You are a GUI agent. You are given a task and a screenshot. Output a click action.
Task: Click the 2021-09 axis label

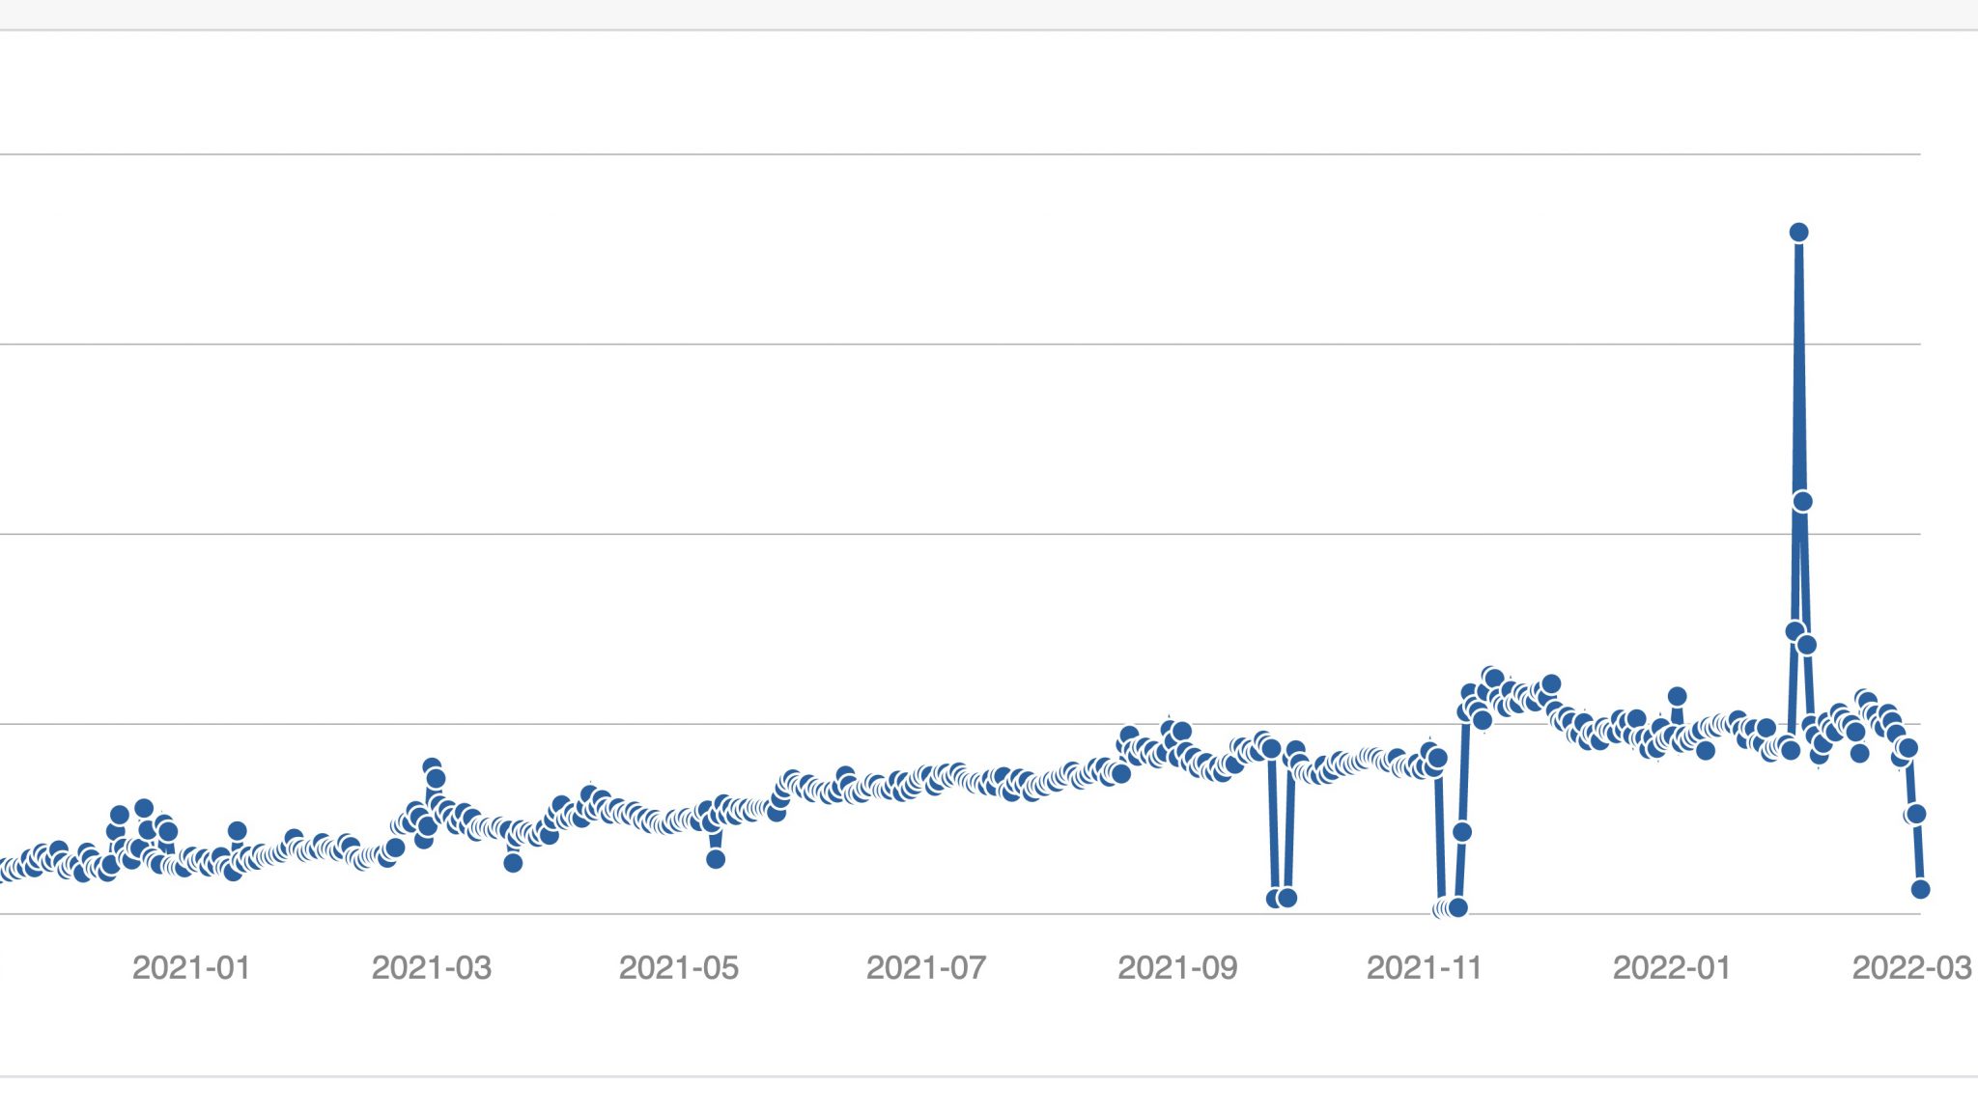pyautogui.click(x=1177, y=967)
